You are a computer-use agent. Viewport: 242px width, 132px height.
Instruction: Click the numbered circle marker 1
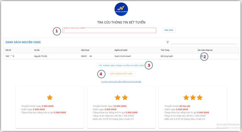(57, 31)
